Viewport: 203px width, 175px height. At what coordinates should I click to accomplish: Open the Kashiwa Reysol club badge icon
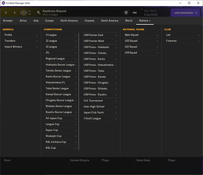pos(24,13)
